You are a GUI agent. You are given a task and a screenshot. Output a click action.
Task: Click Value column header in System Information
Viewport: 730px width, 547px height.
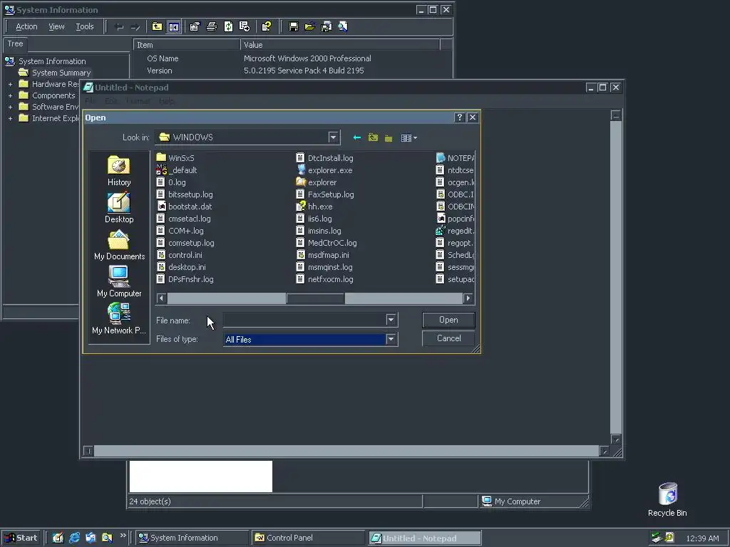coord(340,45)
